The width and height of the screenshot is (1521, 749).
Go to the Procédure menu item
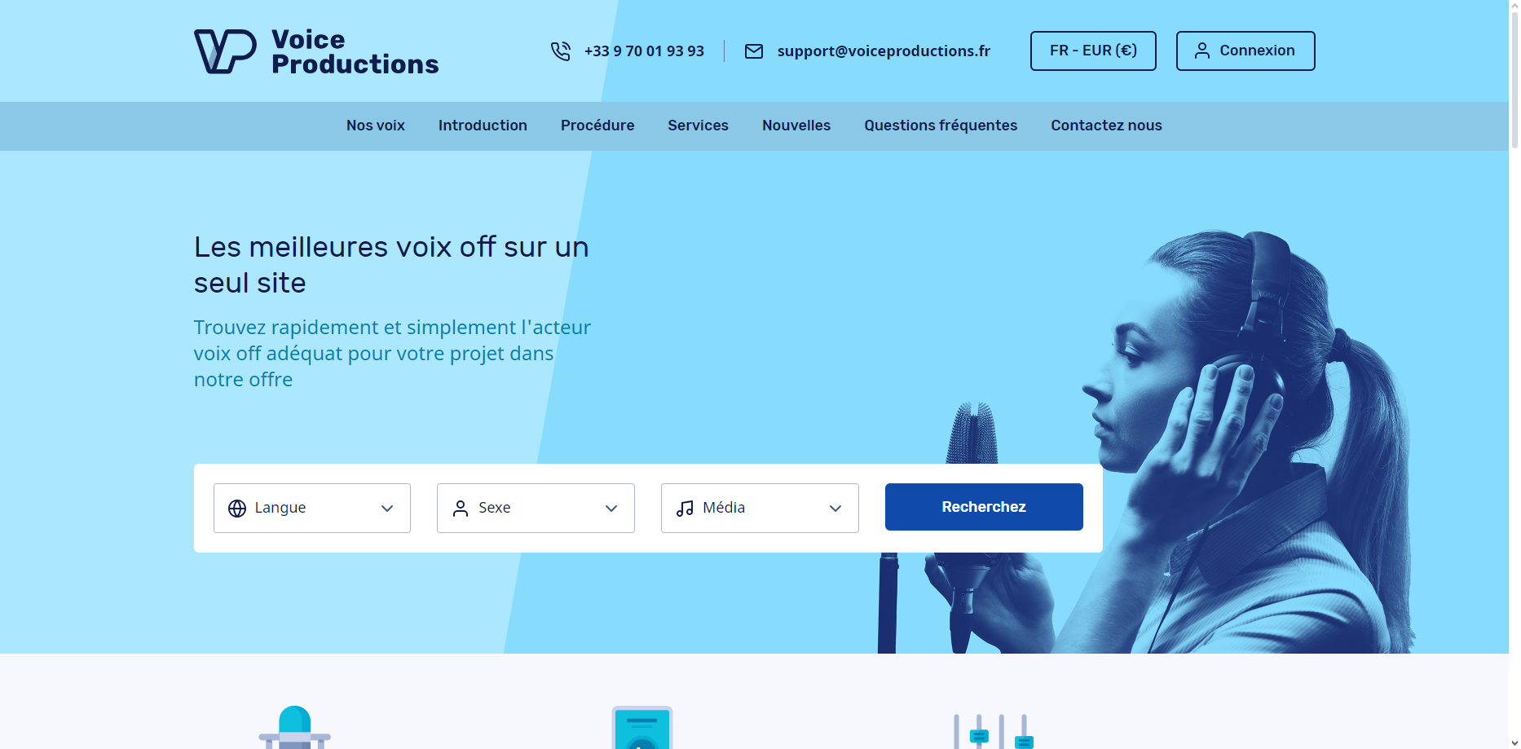[x=597, y=126]
